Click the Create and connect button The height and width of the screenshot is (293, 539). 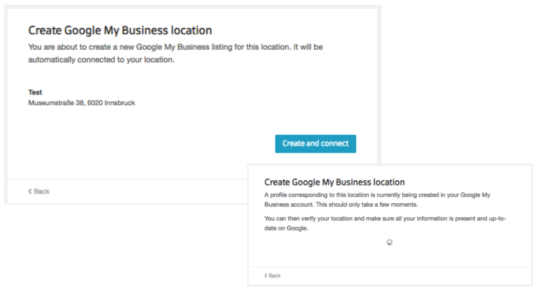click(315, 144)
